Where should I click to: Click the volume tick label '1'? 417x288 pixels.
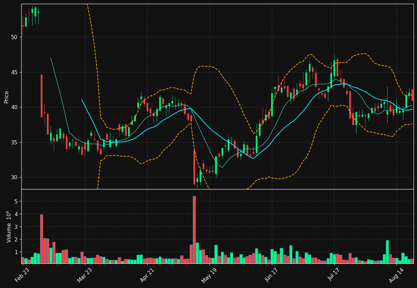tap(16, 252)
